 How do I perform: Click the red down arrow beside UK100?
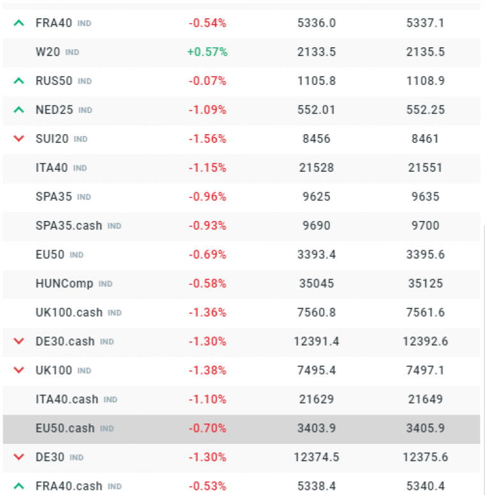pos(19,370)
